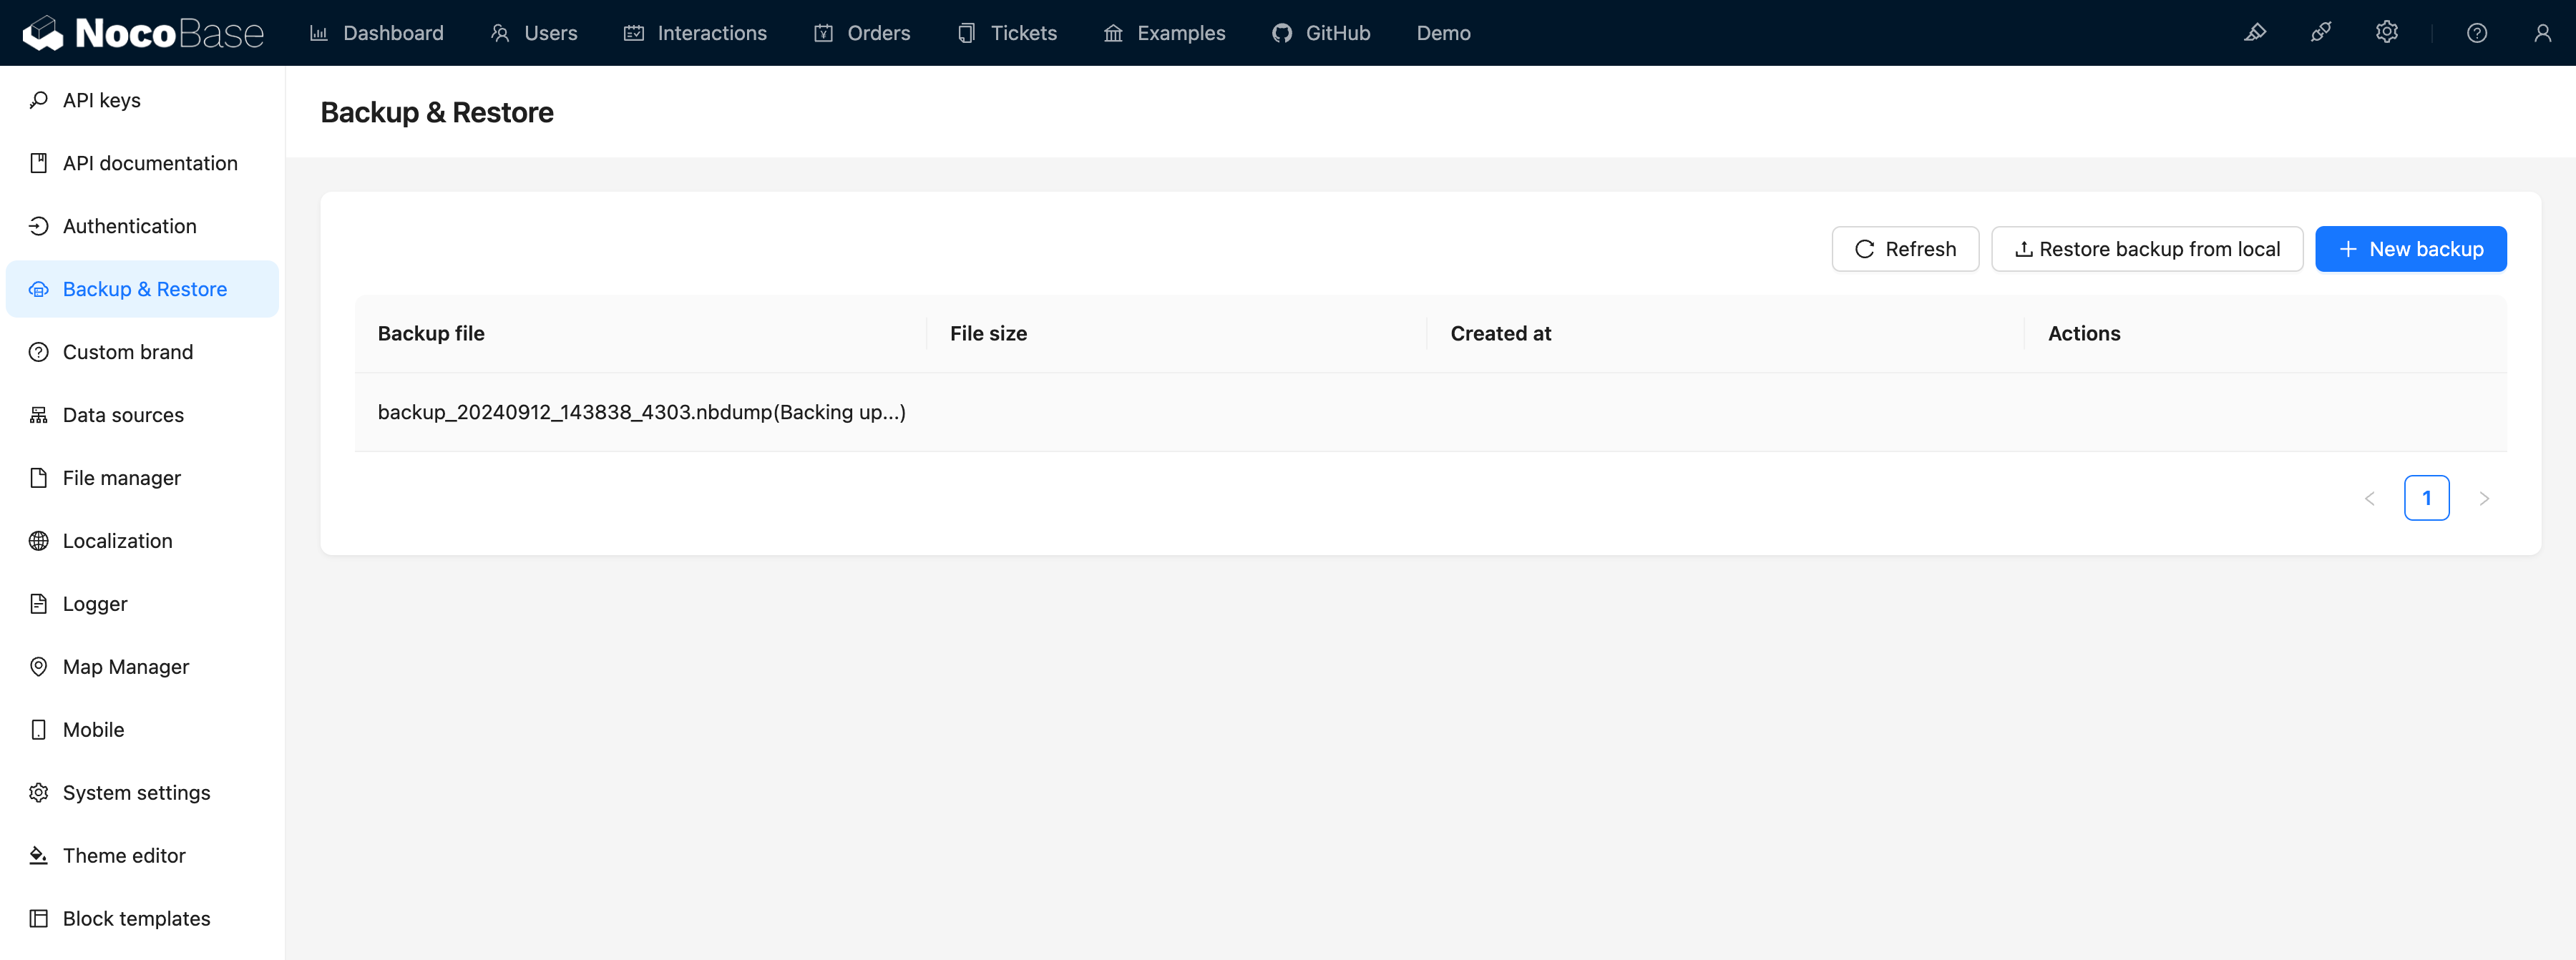The height and width of the screenshot is (960, 2576).
Task: Click the NocoBase logo
Action: pos(143,33)
